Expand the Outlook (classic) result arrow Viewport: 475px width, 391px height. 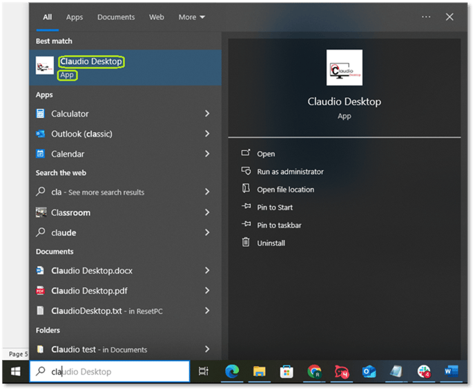207,134
